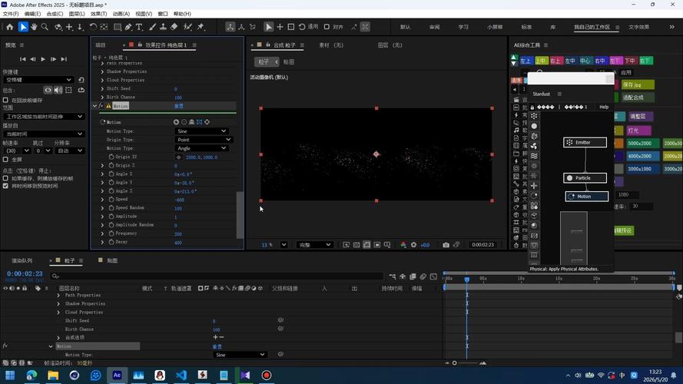Image resolution: width=683 pixels, height=384 pixels.
Task: Toggle the 全屏 checkbox
Action: tap(5, 159)
